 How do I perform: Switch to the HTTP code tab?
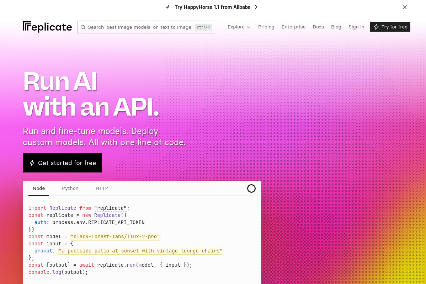102,188
